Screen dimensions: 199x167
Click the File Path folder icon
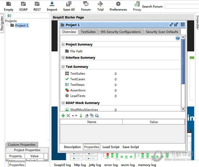(67, 51)
